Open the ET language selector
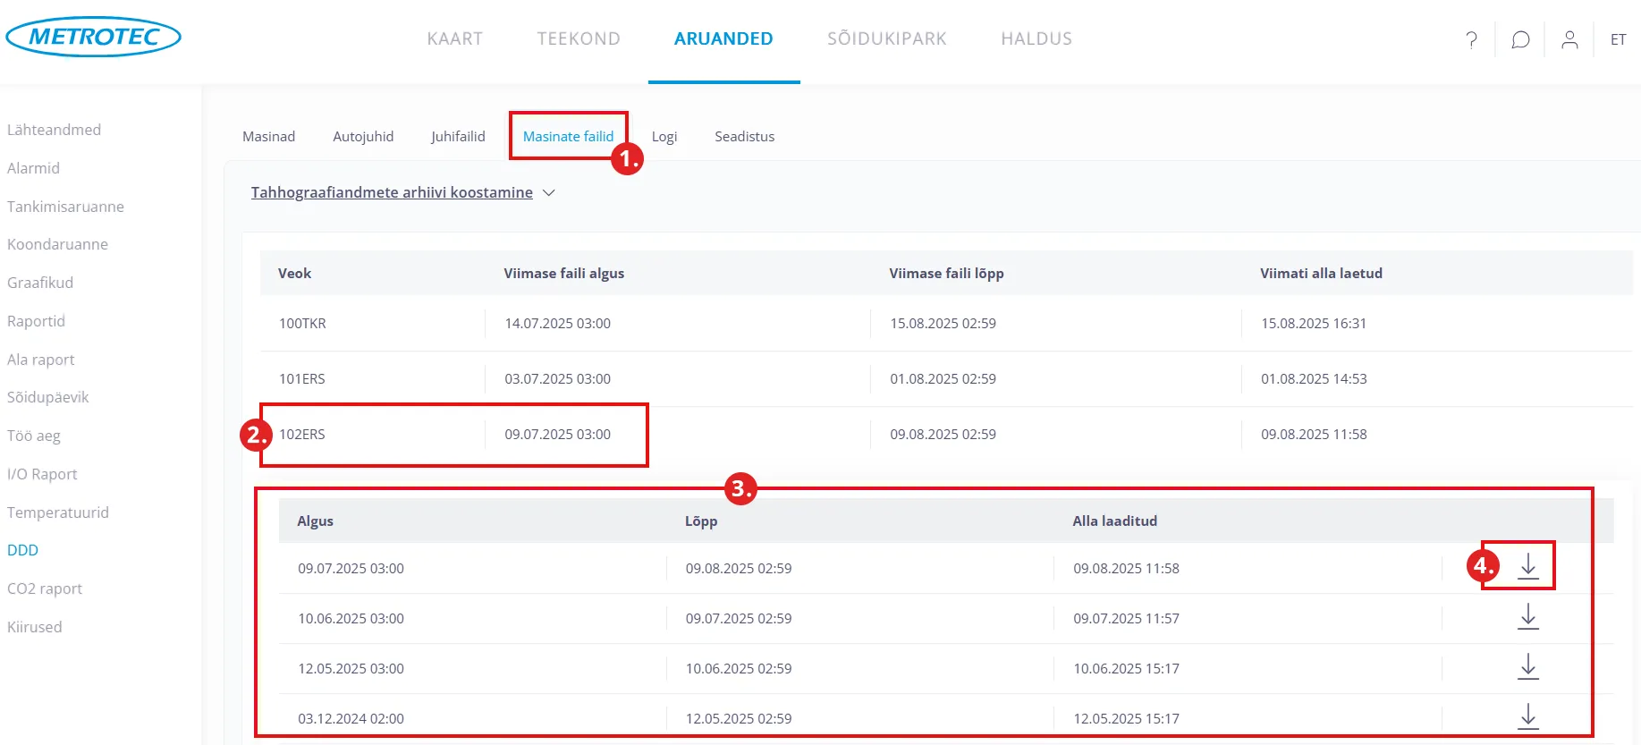Viewport: 1641px width, 745px height. coord(1618,39)
